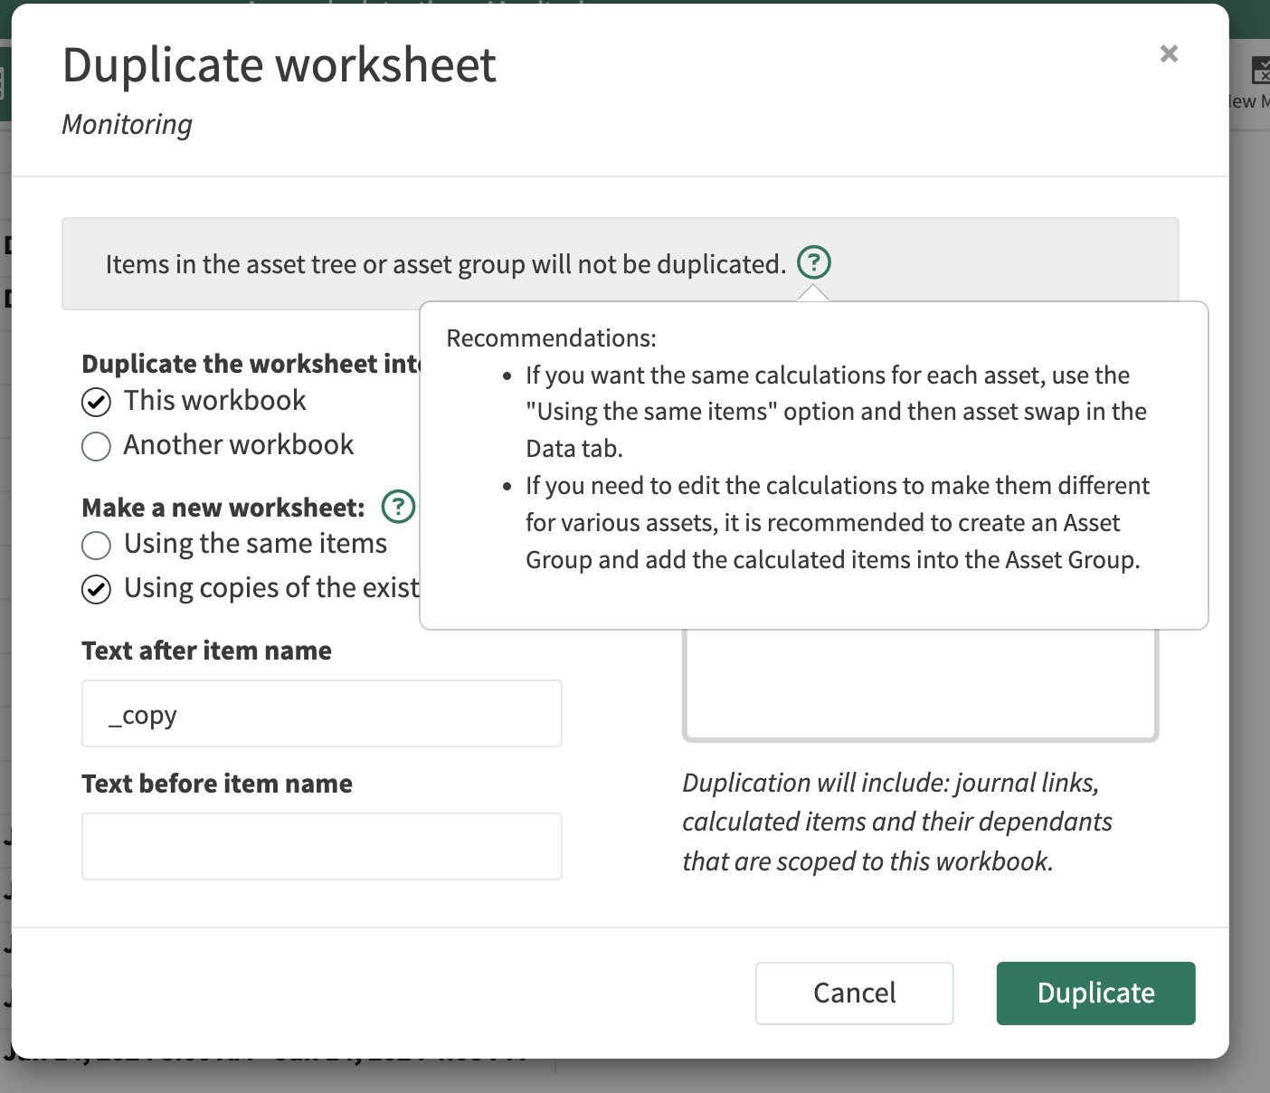1270x1093 pixels.
Task: Click partially hidden icon at top right edge
Action: tap(1259, 71)
